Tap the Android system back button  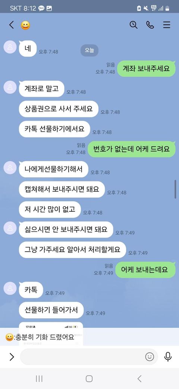click(x=139, y=379)
